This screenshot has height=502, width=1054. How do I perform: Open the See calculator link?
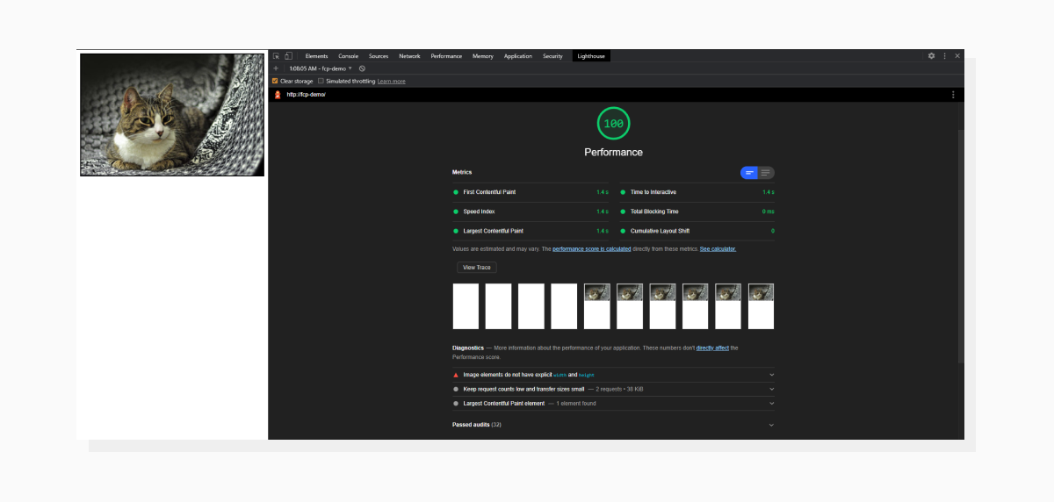pos(718,249)
